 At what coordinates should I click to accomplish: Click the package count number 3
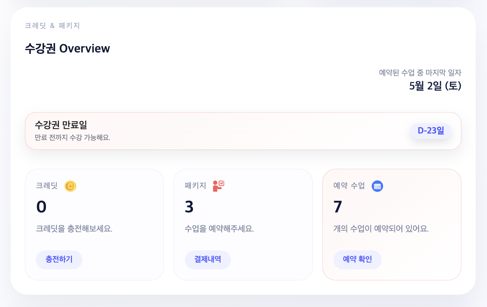tap(189, 207)
